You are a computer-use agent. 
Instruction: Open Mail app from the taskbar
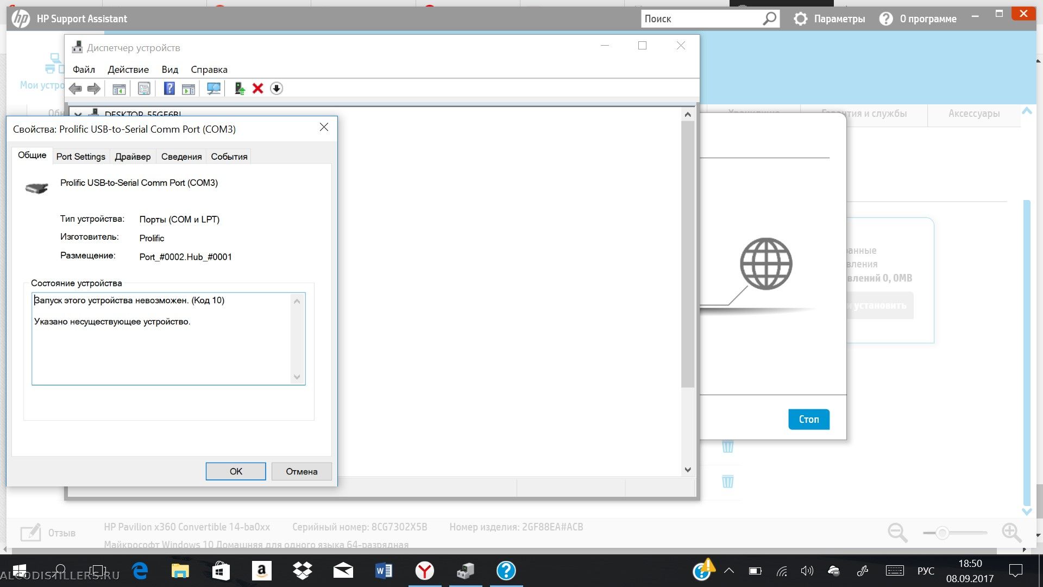click(343, 571)
